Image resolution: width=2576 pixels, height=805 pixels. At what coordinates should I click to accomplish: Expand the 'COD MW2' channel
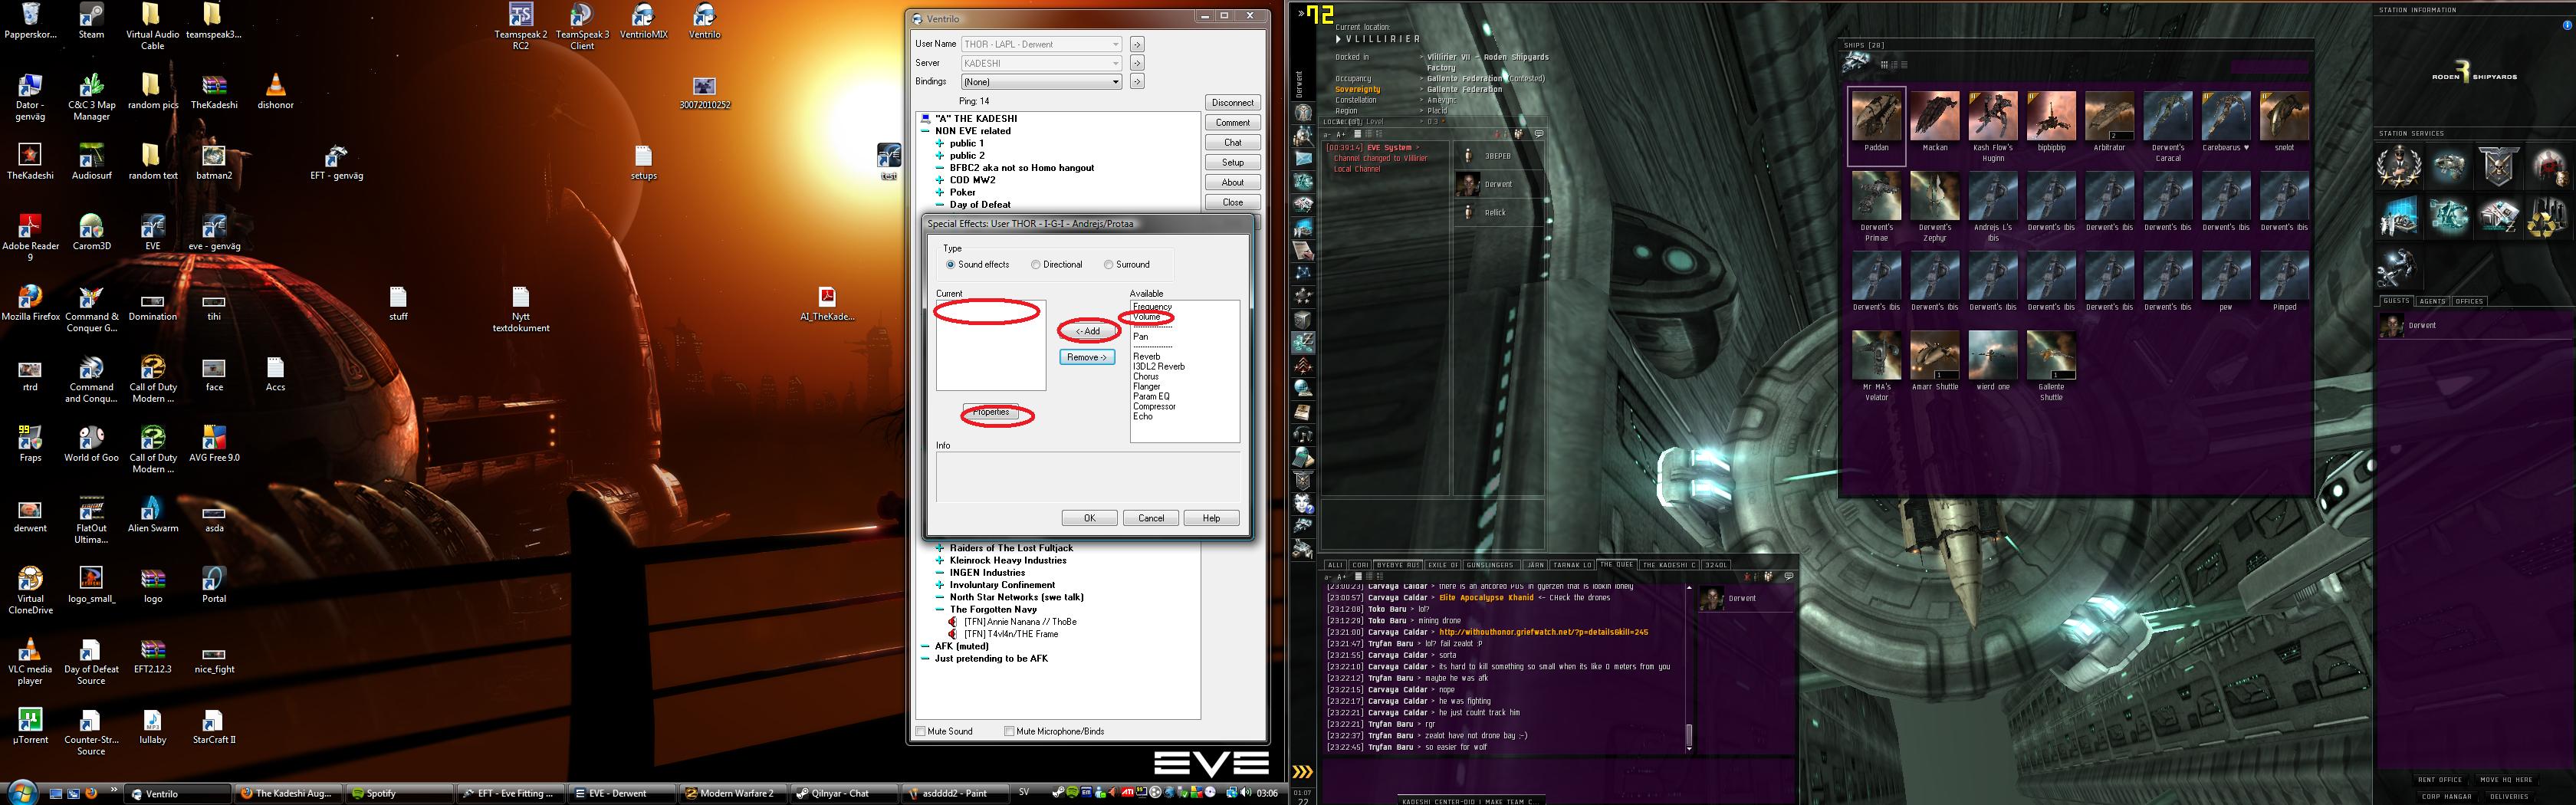coord(940,180)
